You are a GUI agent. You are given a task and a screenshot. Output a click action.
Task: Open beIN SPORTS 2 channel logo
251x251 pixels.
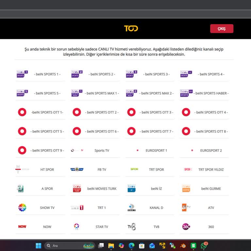(77, 74)
